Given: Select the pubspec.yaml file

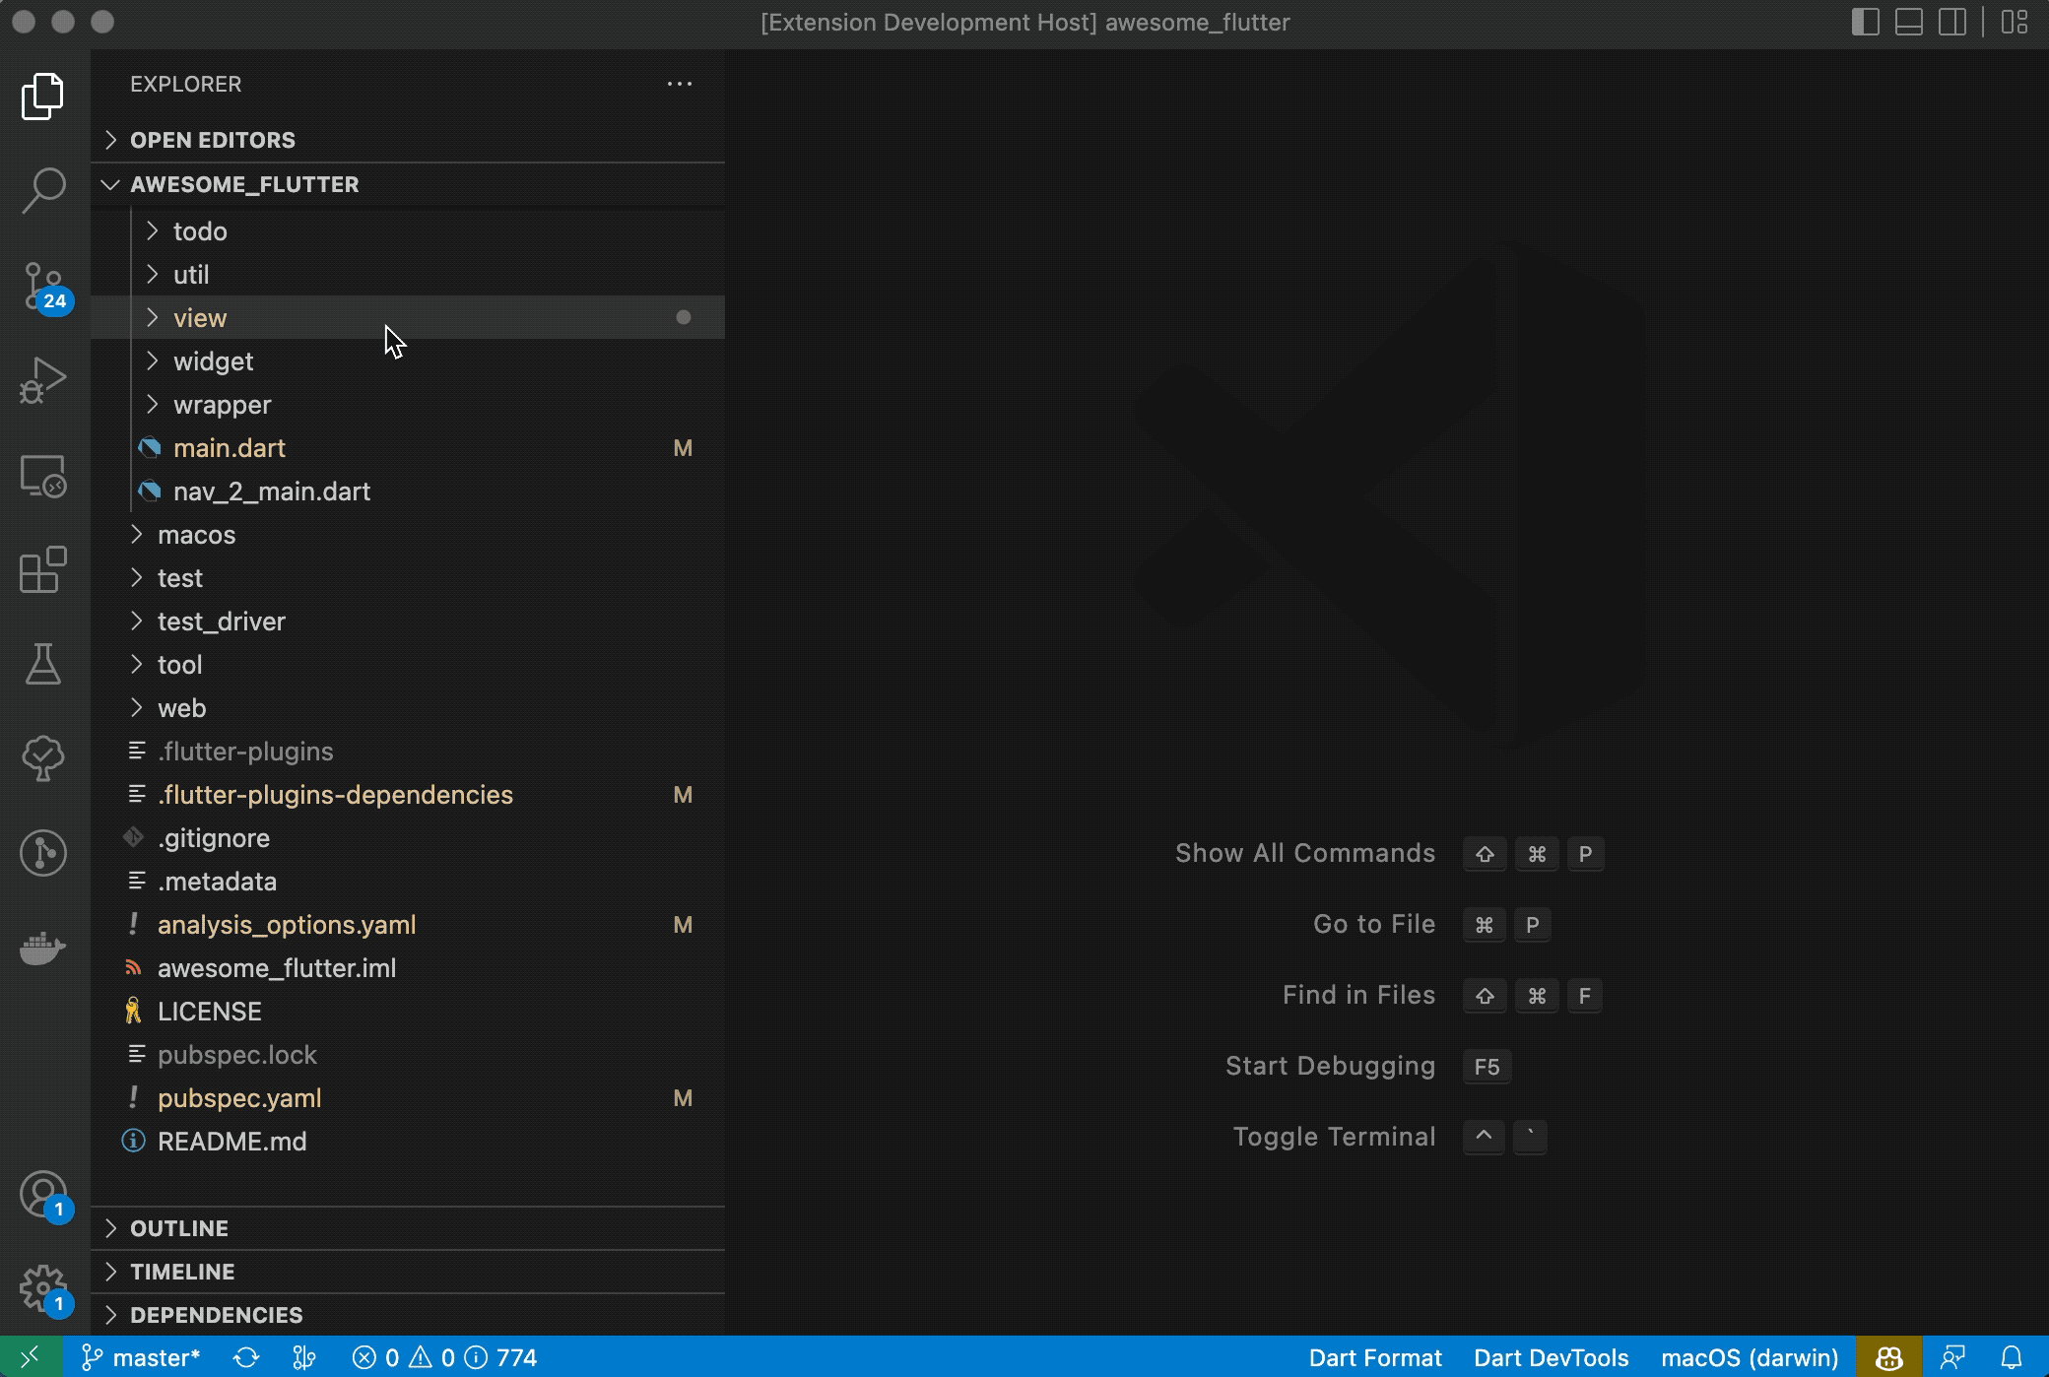Looking at the screenshot, I should click(239, 1098).
